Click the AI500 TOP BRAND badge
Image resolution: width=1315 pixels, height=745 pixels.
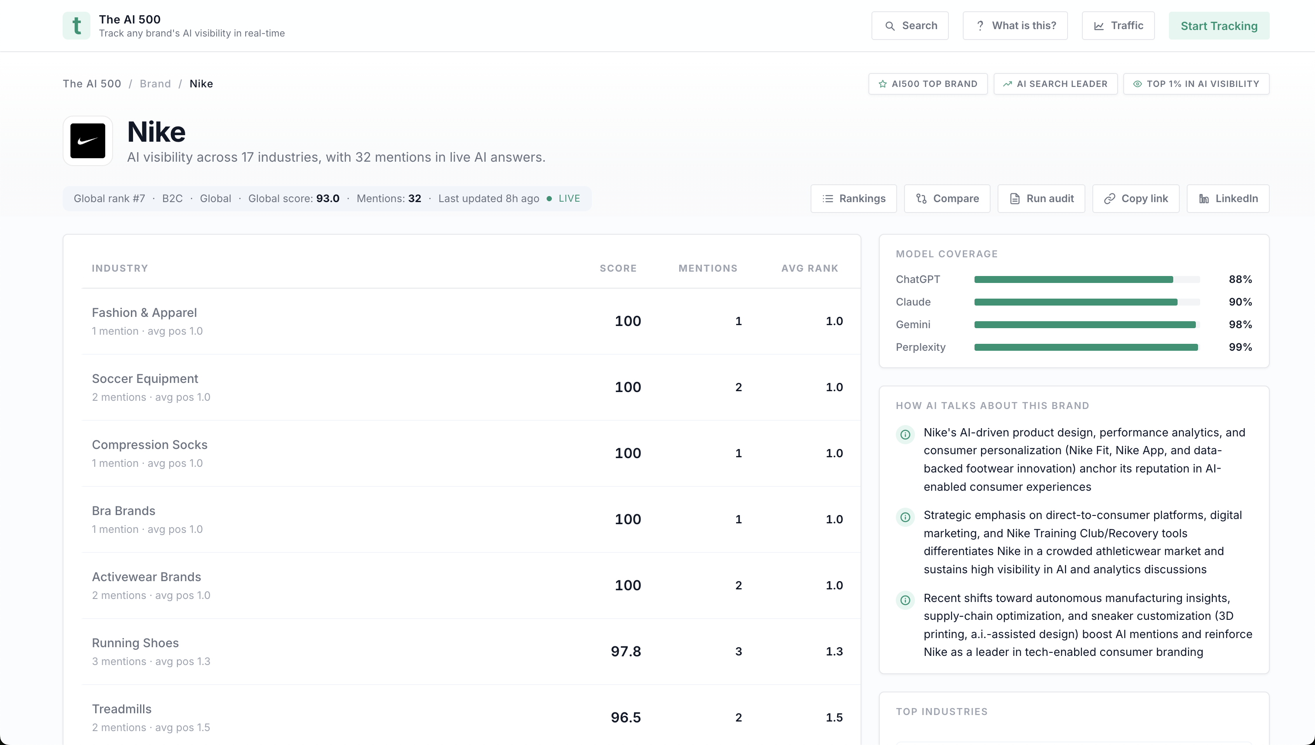pos(928,84)
